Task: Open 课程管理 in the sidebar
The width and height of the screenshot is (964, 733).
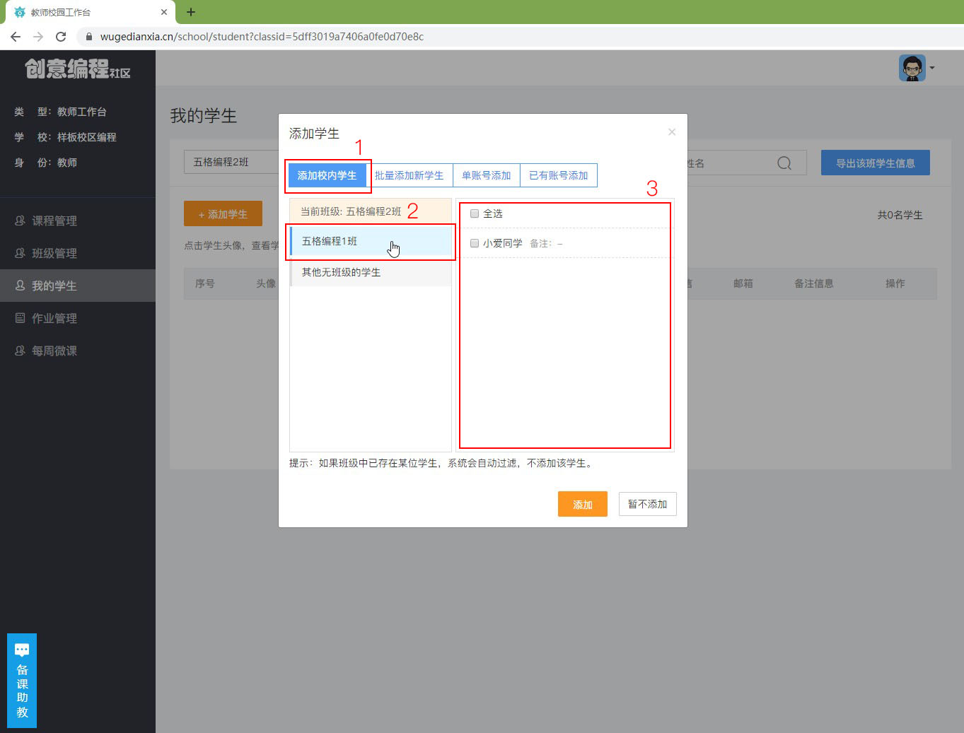Action: pyautogui.click(x=78, y=221)
